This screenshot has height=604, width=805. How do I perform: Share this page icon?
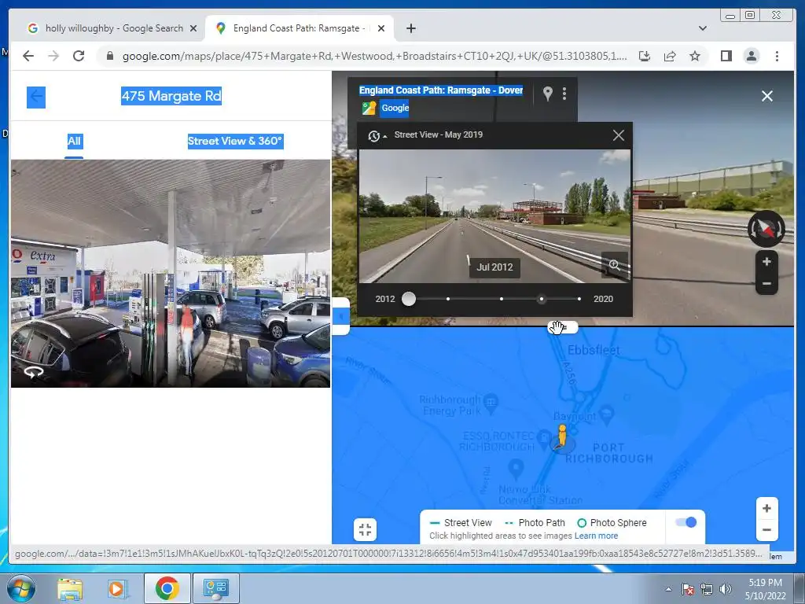pyautogui.click(x=670, y=56)
